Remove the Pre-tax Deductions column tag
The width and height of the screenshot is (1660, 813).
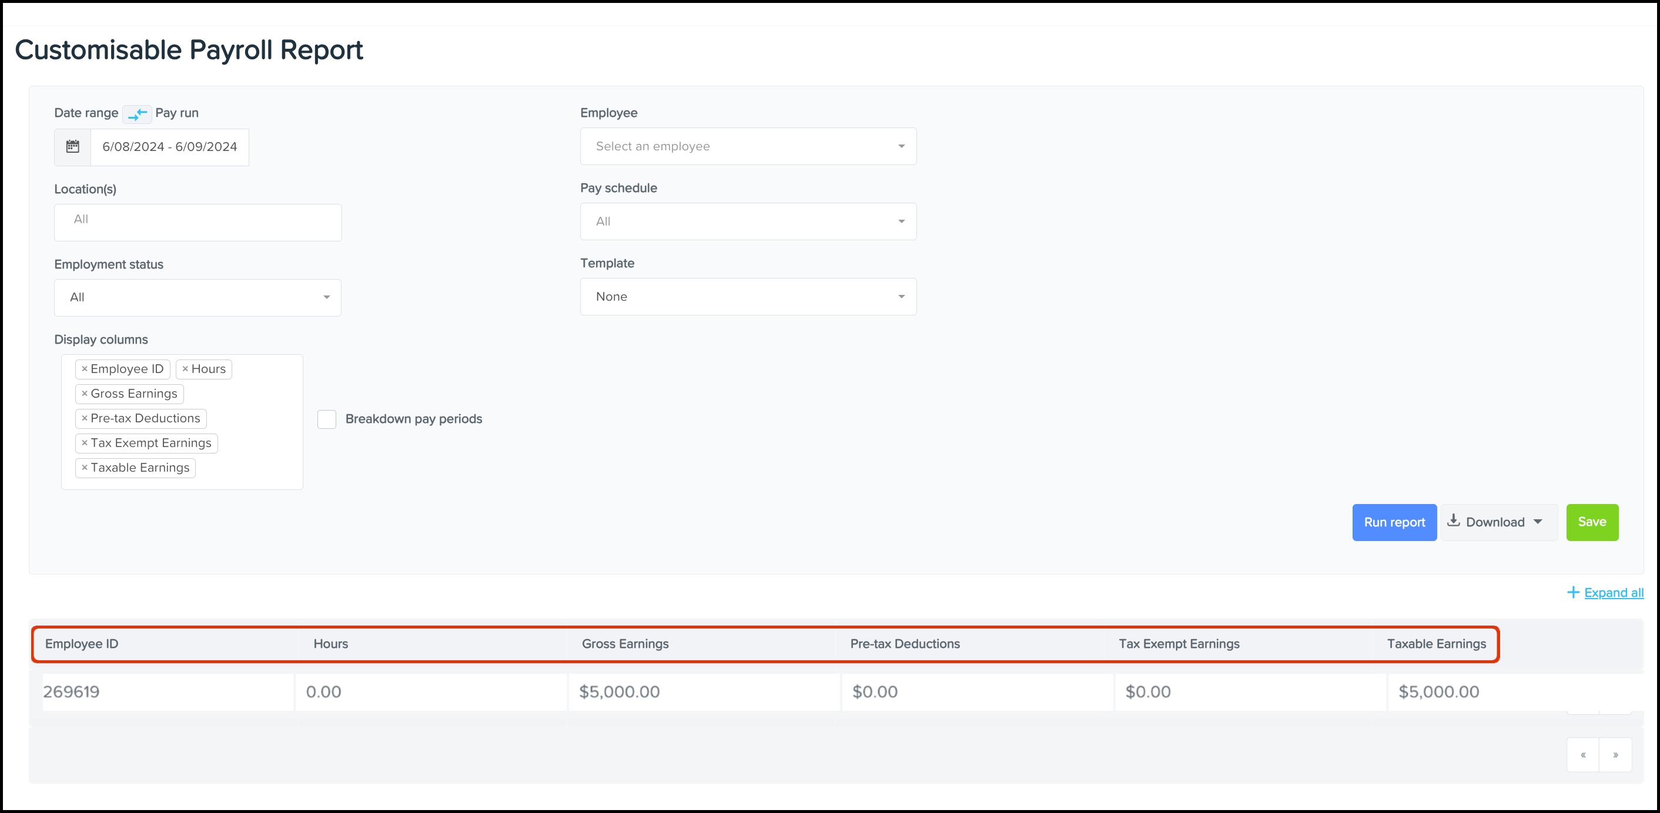click(85, 418)
